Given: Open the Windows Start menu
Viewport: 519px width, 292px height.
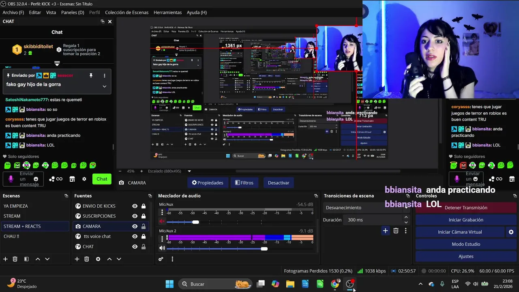Looking at the screenshot, I should (x=169, y=284).
